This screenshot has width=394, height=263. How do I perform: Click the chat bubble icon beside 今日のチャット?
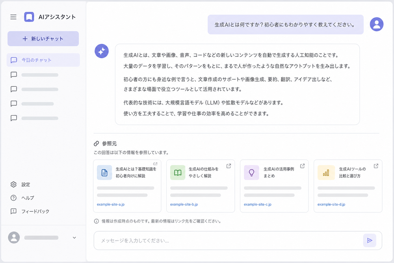pyautogui.click(x=14, y=60)
